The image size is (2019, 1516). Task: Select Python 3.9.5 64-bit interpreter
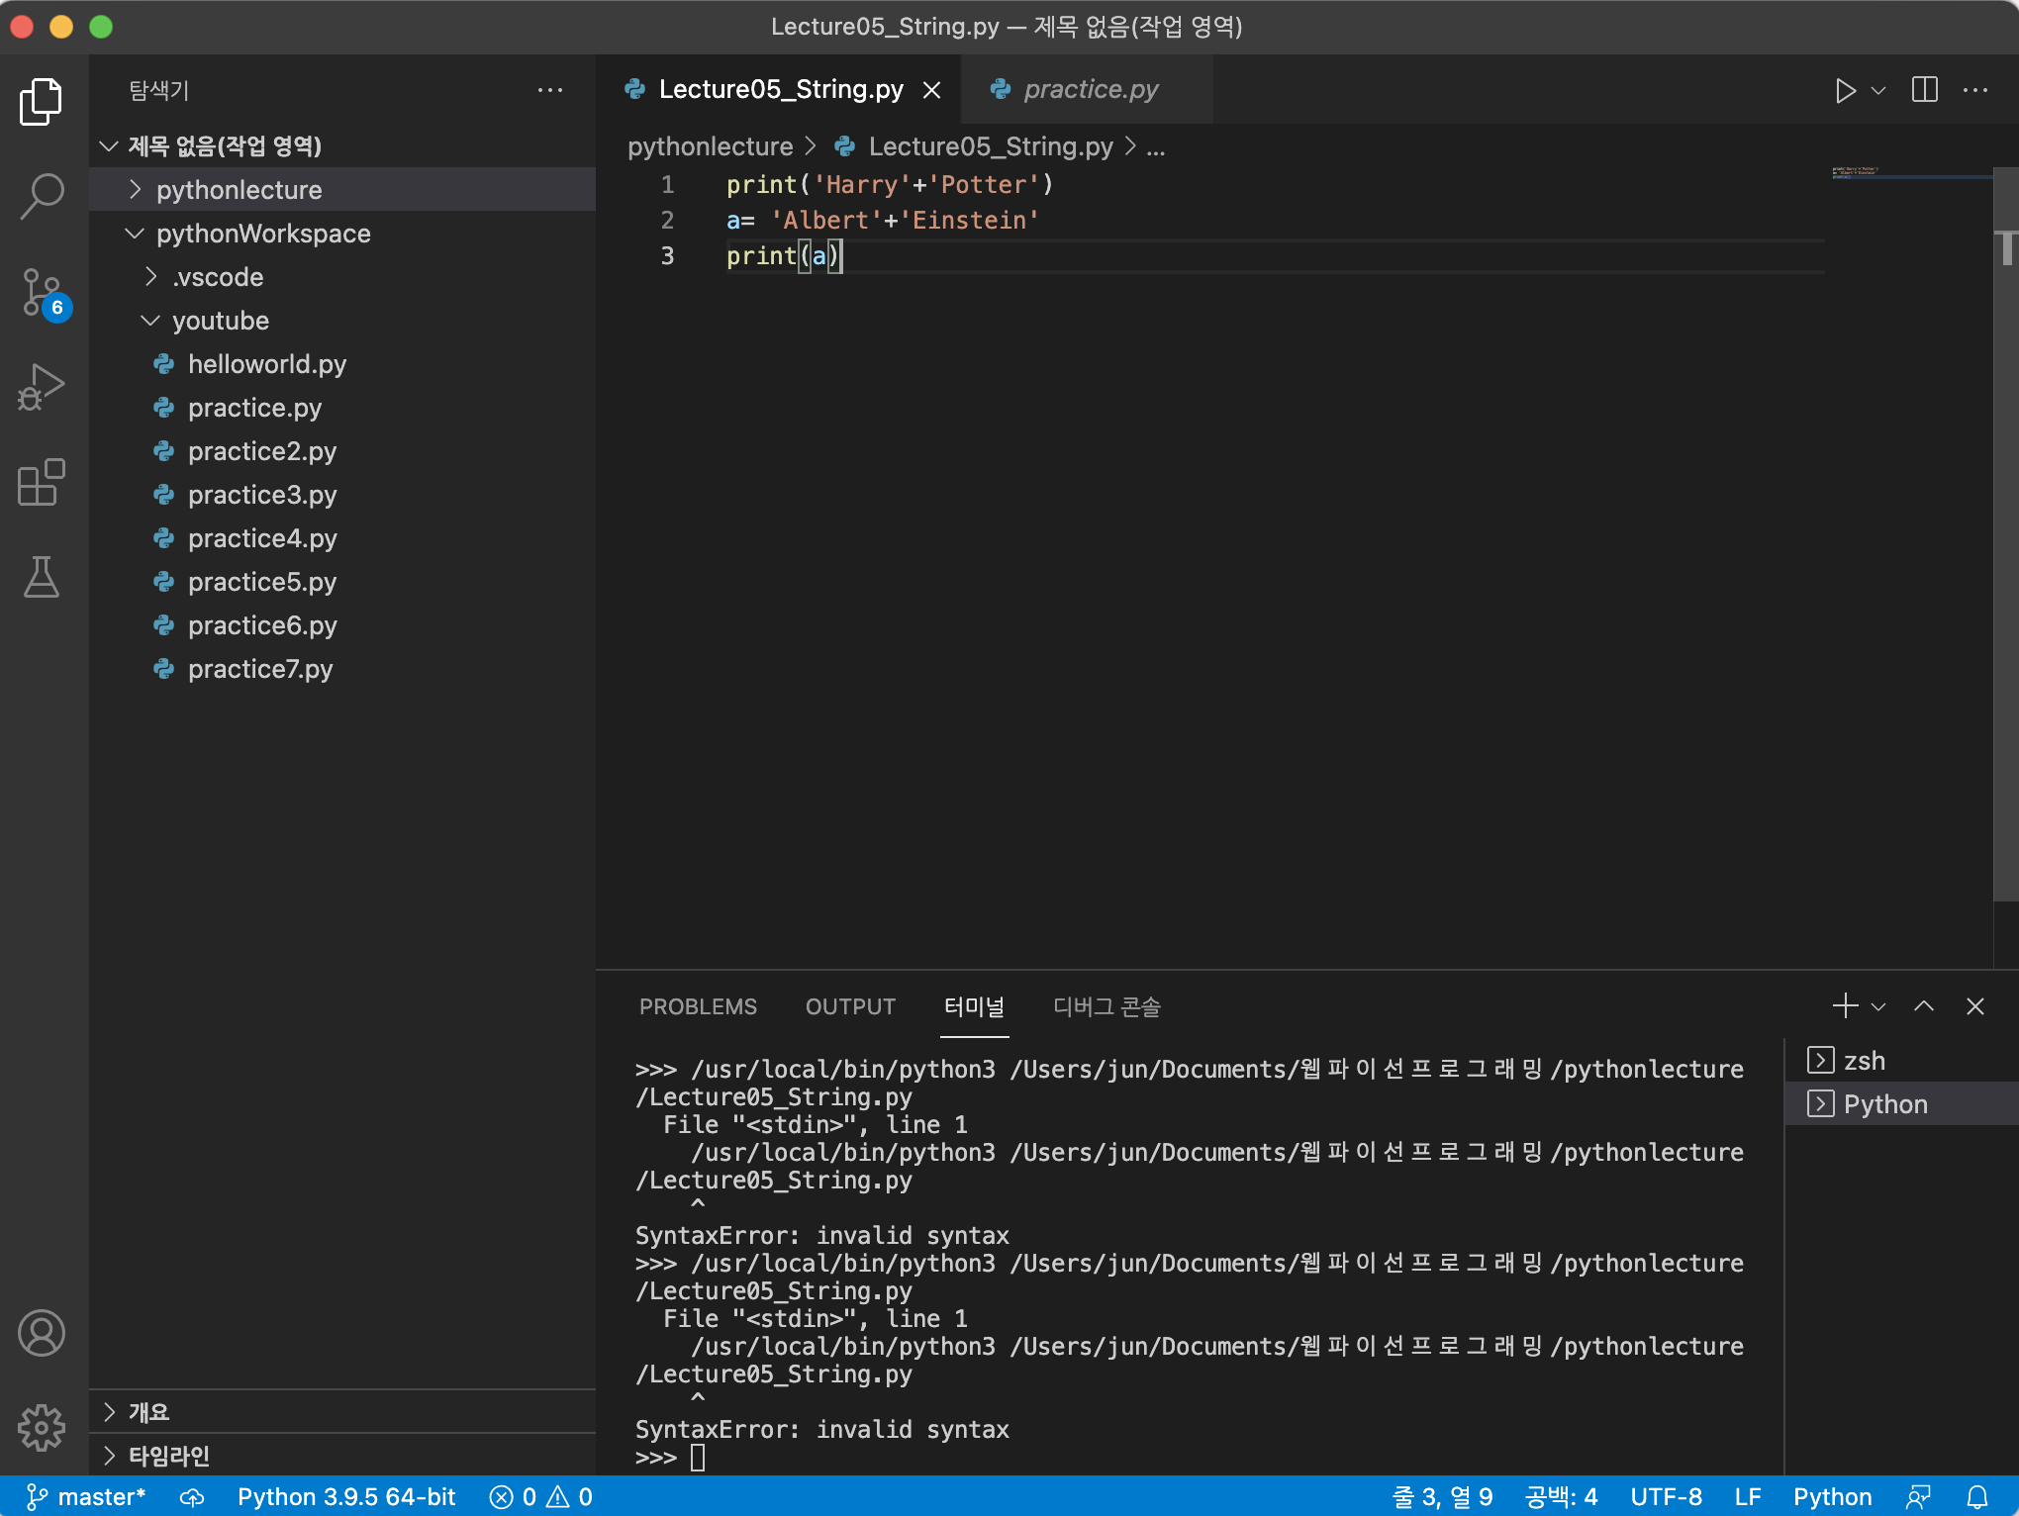(346, 1496)
